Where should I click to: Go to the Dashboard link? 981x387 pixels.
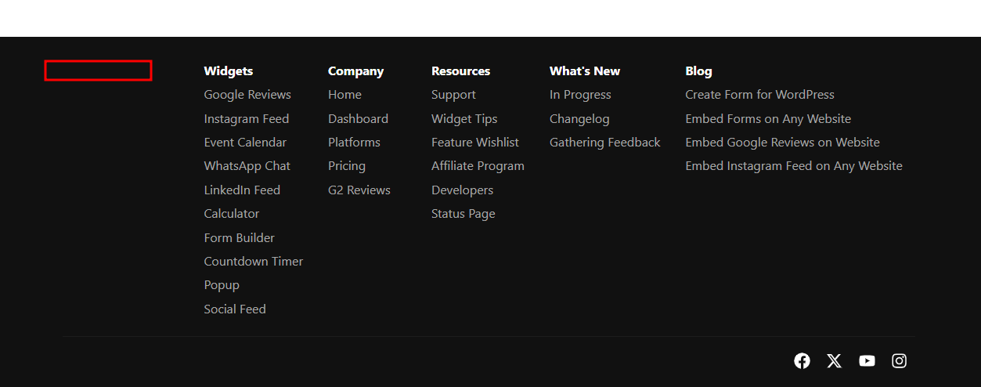(x=358, y=119)
